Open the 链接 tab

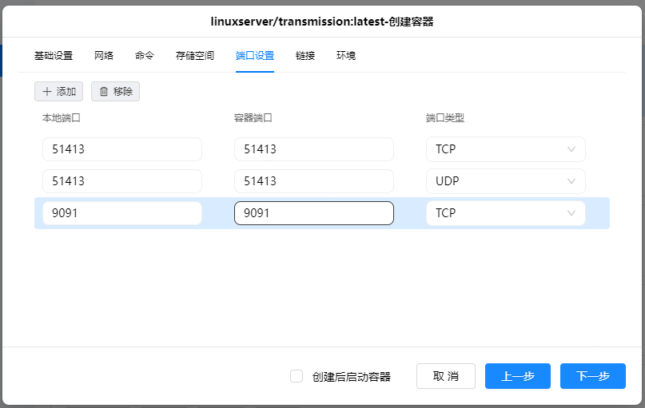pyautogui.click(x=305, y=56)
